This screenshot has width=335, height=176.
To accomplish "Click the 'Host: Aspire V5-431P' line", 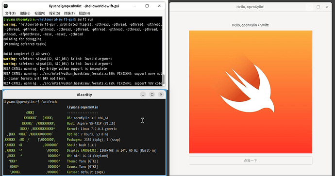I will click(91, 123).
